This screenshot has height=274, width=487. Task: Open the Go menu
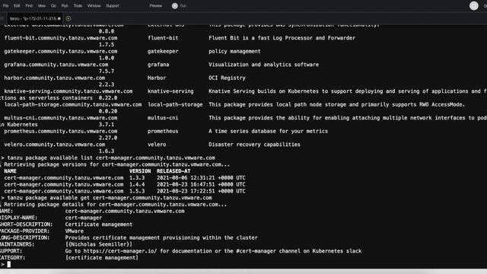(53, 5)
